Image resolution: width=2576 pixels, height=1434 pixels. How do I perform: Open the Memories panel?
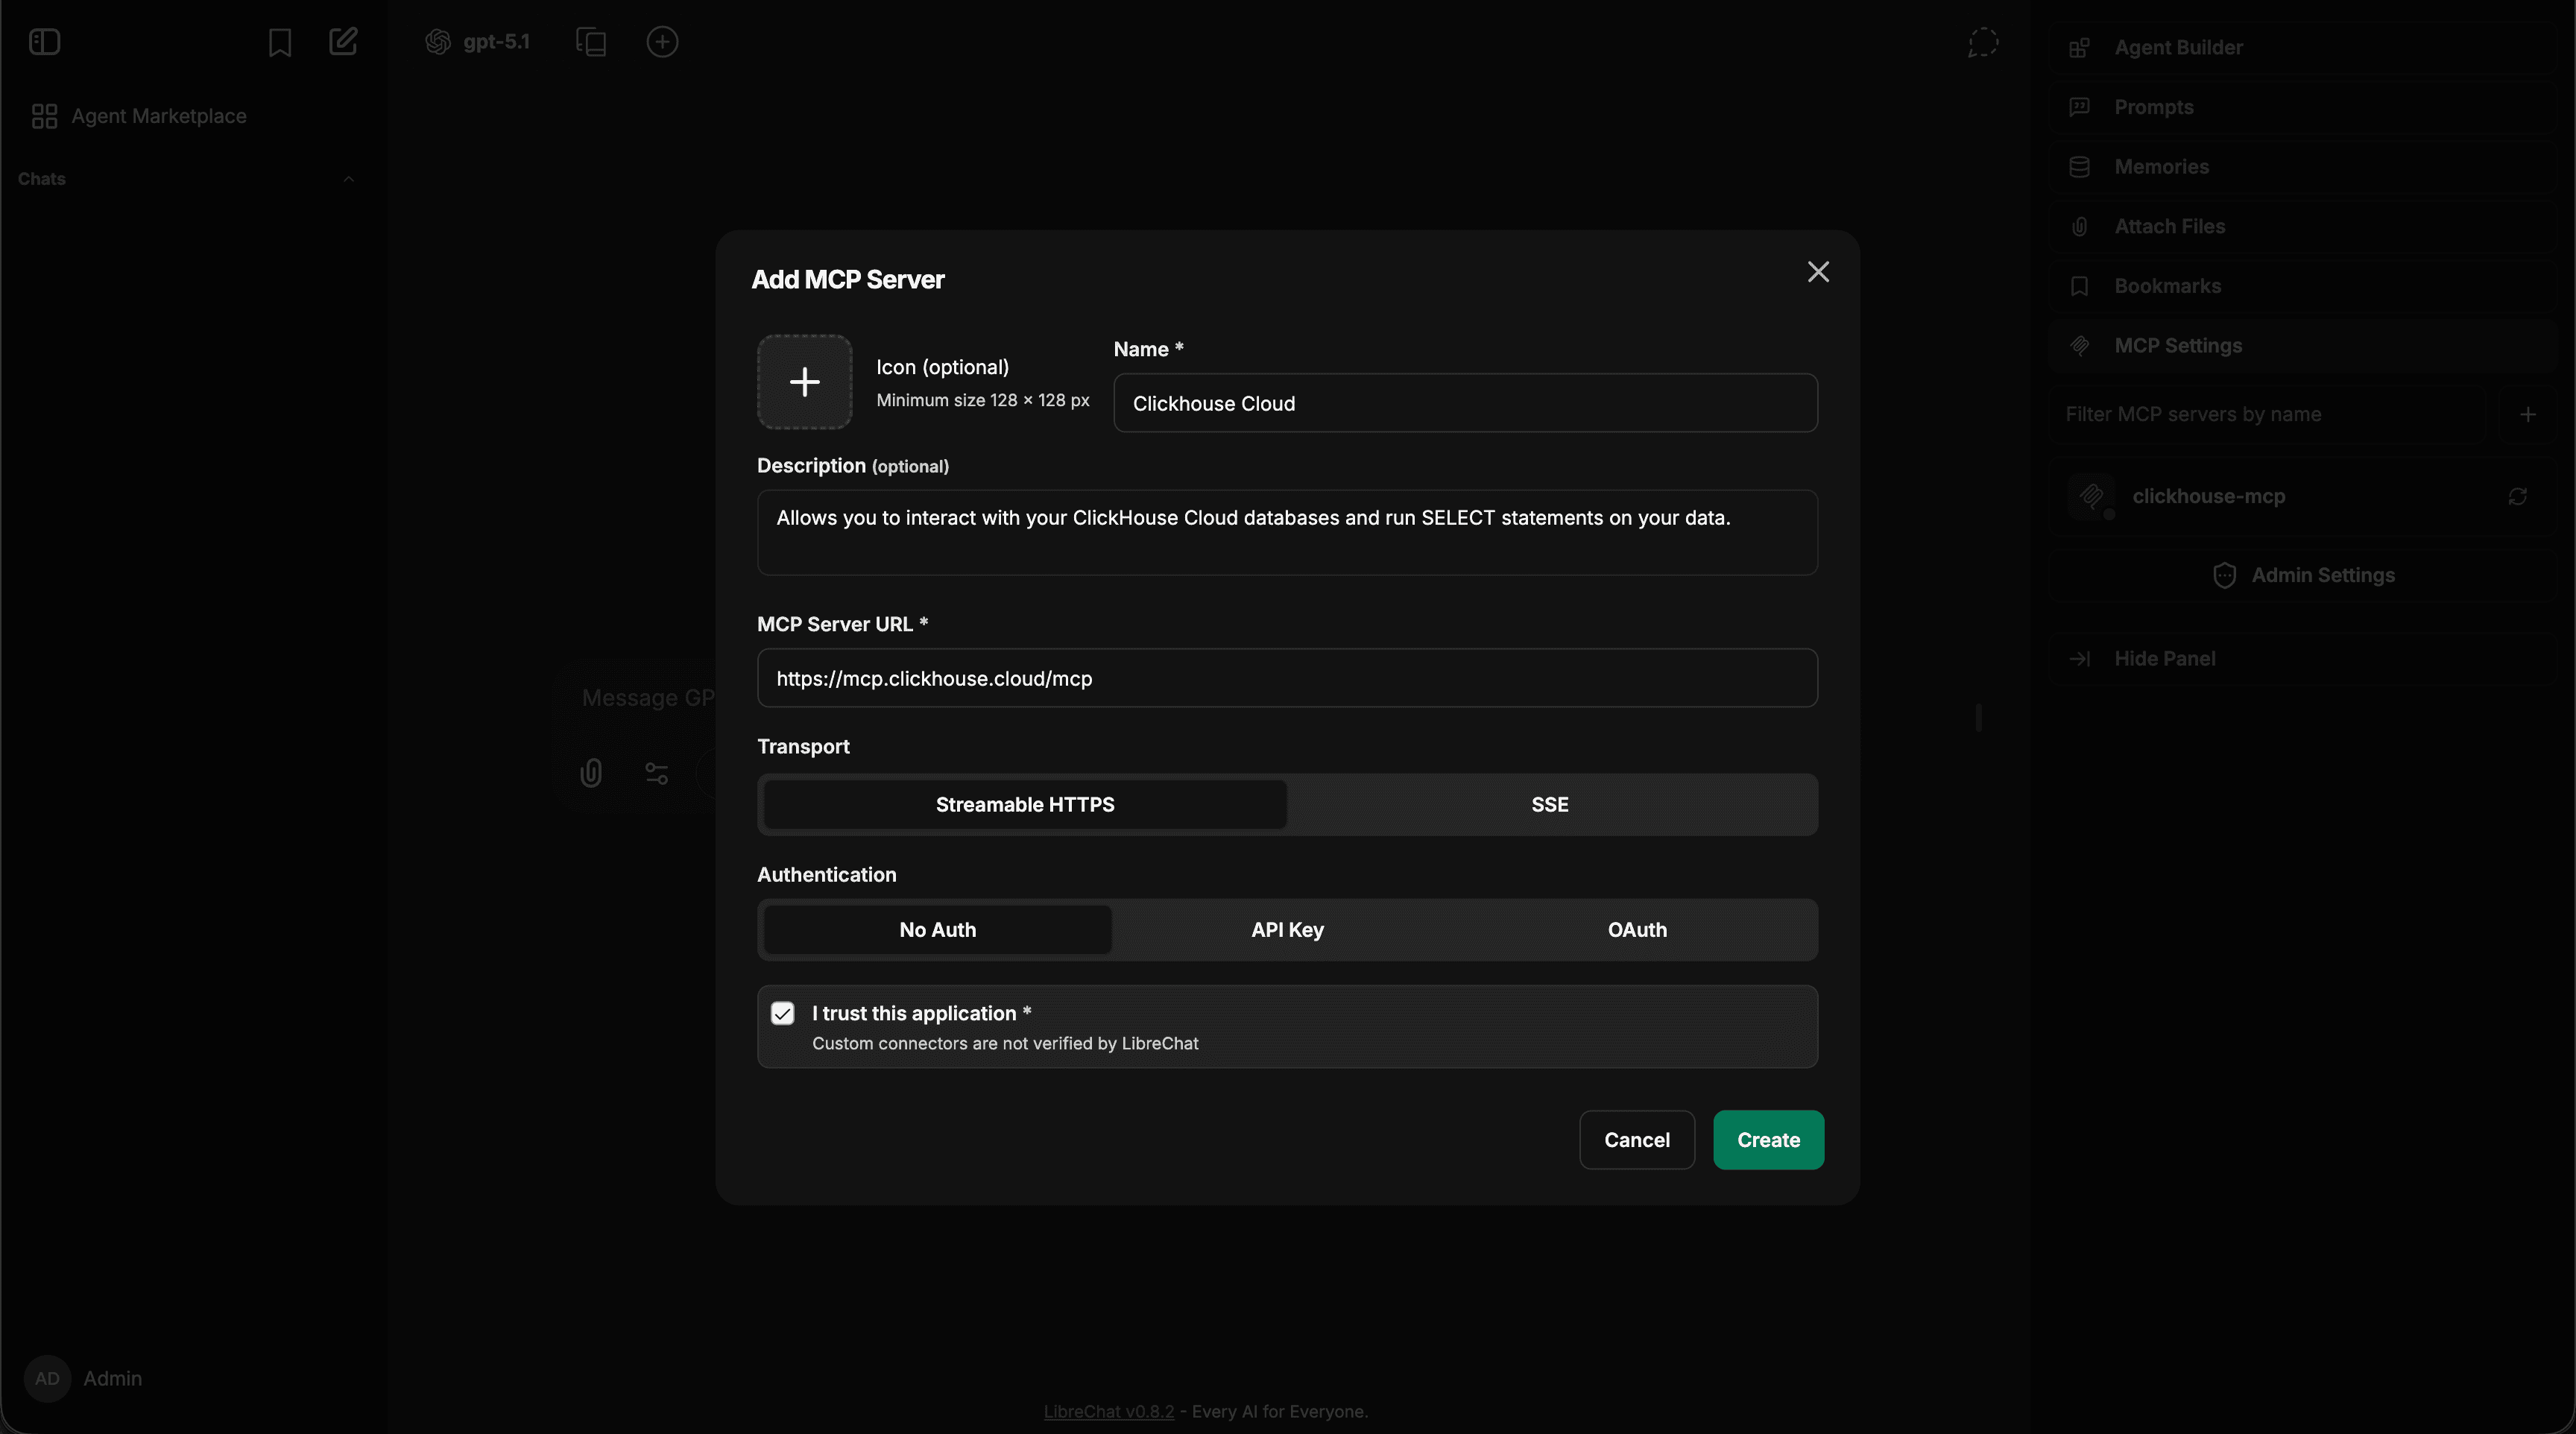(2161, 166)
